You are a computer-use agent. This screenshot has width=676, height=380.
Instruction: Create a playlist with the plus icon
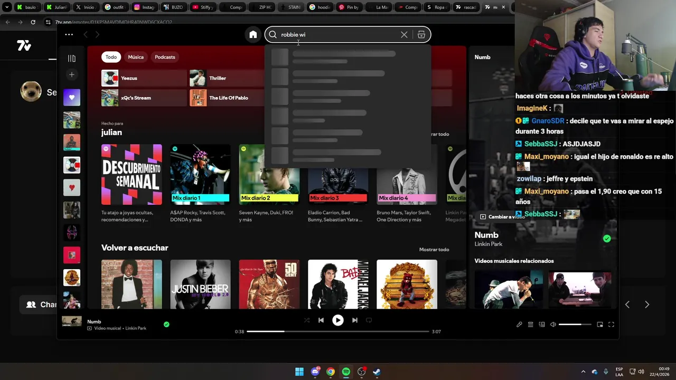pyautogui.click(x=72, y=75)
